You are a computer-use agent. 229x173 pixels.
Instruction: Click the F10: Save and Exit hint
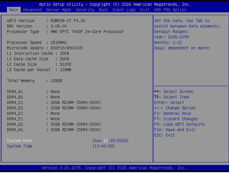(175, 130)
